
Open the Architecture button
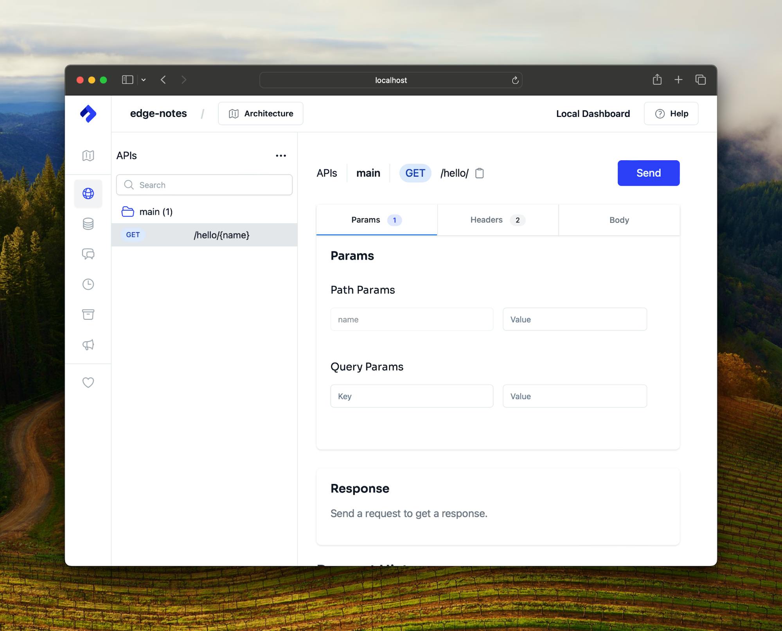(261, 114)
